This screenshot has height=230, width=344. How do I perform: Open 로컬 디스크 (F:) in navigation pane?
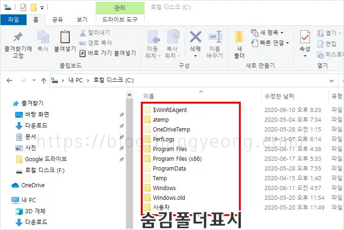point(40,171)
